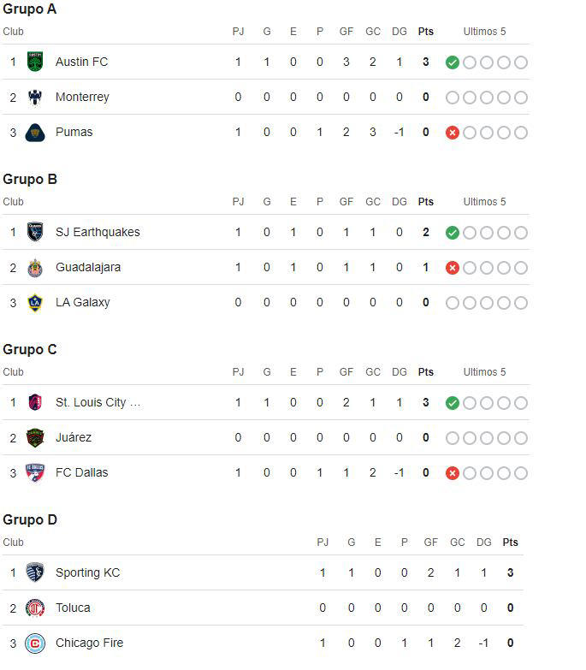
Task: Click the Grupo D heading
Action: 30,519
